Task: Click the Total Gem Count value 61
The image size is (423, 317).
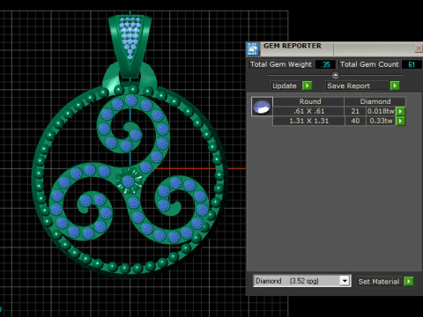Action: tap(412, 64)
